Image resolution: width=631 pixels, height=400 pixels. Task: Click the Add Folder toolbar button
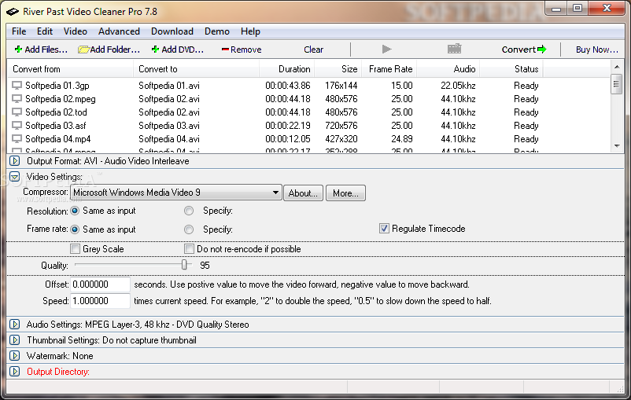[109, 50]
